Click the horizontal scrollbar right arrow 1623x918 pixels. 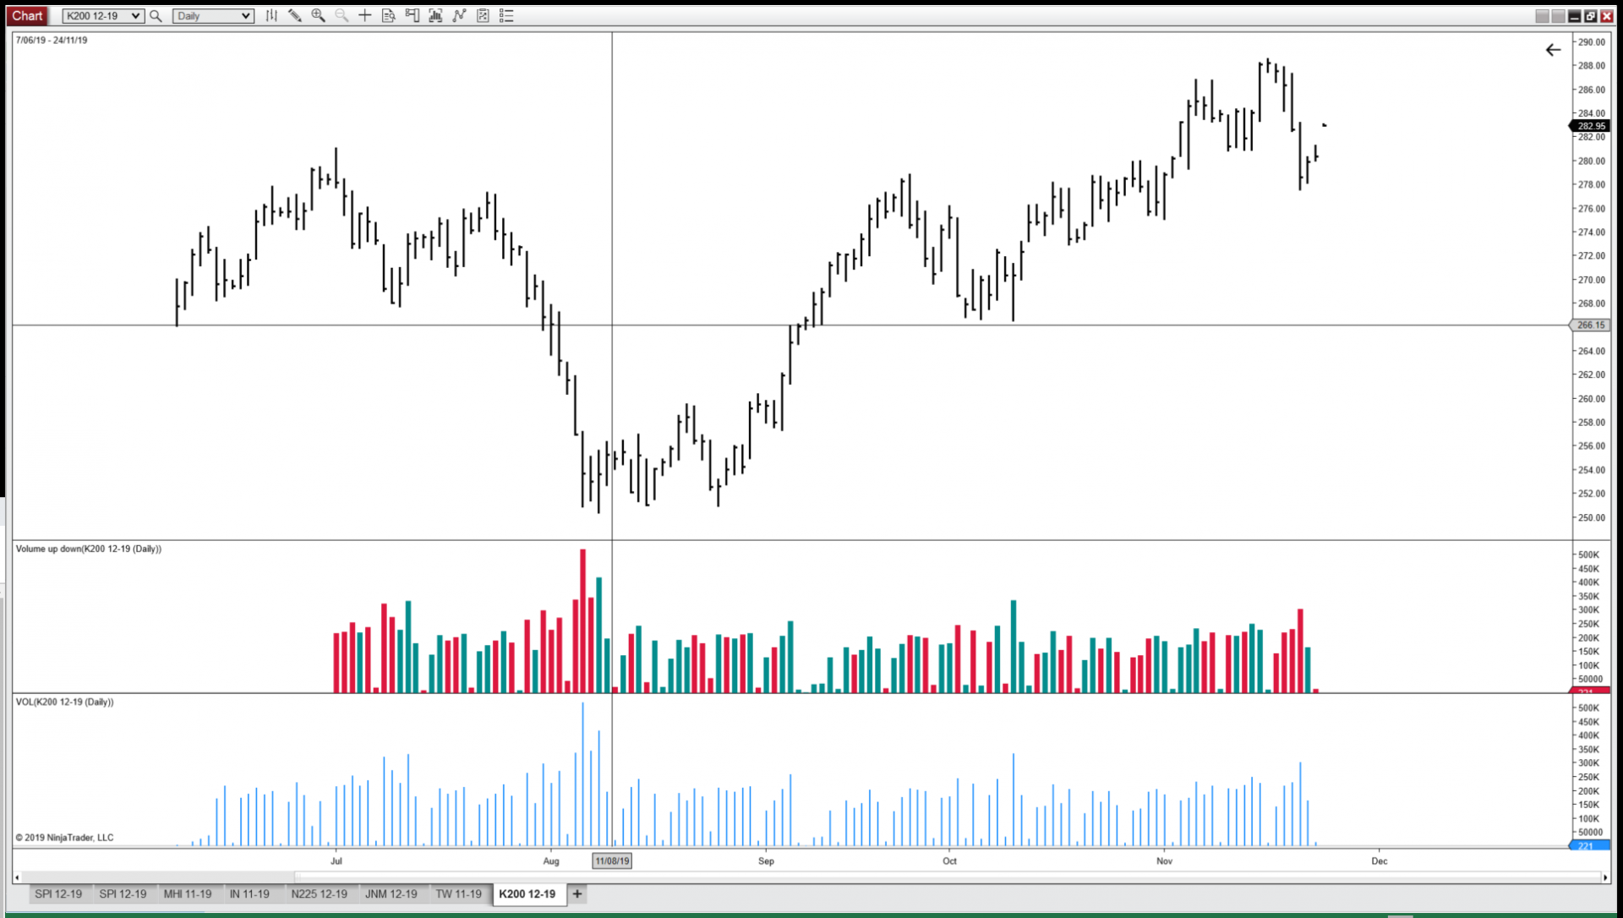1604,877
